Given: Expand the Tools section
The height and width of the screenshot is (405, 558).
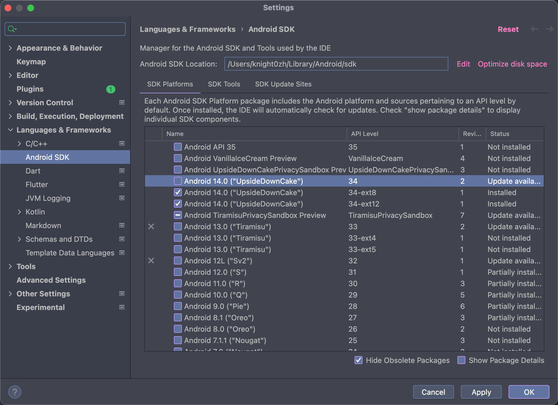Looking at the screenshot, I should (10, 266).
